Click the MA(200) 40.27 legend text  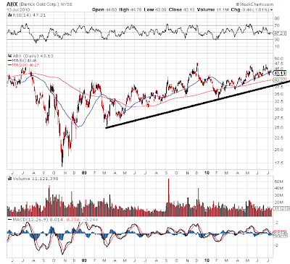click(x=25, y=65)
